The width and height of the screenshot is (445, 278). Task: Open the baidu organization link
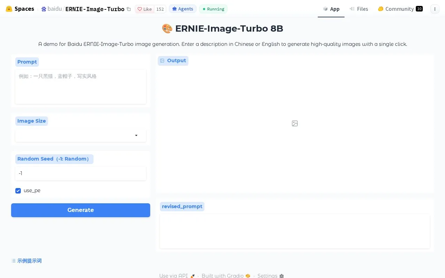55,9
